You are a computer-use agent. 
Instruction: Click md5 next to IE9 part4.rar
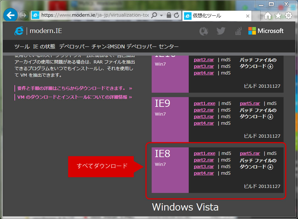225,123
